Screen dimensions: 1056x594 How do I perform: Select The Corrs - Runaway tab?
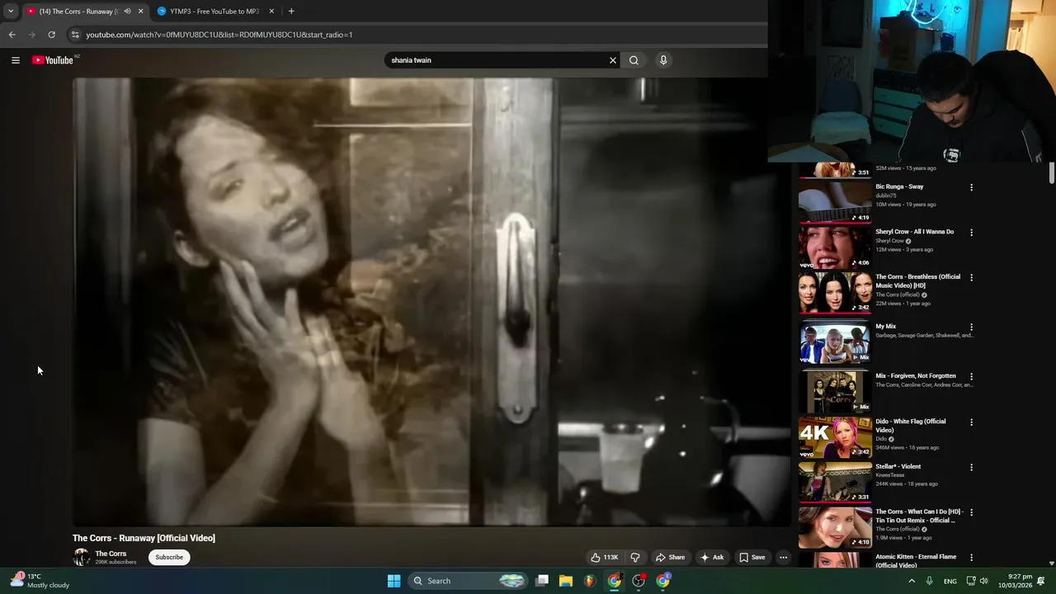click(x=78, y=12)
